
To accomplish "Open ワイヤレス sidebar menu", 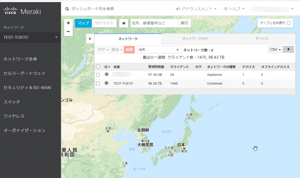I will (x=14, y=116).
